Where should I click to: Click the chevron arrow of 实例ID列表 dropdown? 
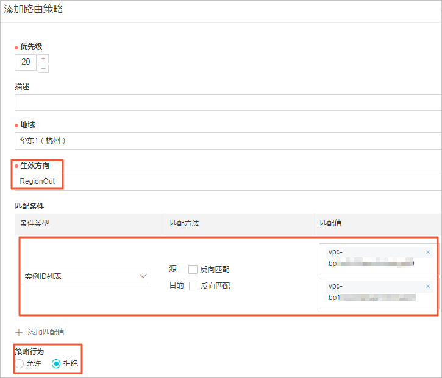pos(143,276)
